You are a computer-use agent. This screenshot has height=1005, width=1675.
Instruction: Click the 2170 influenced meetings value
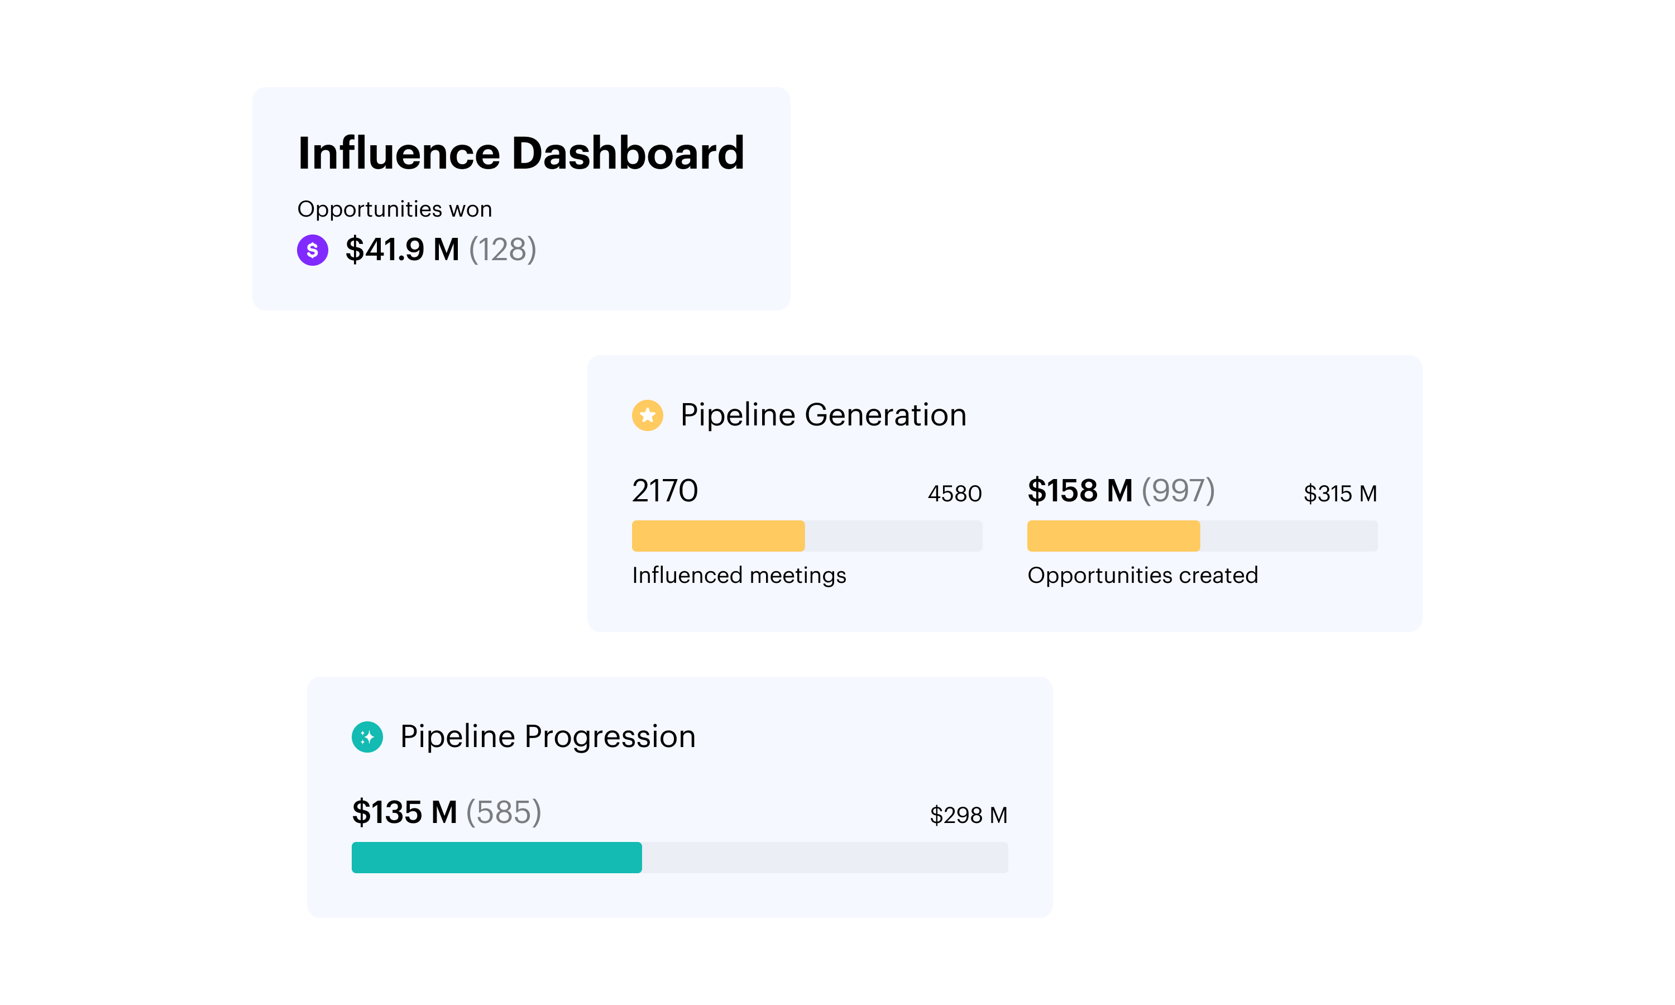[664, 490]
